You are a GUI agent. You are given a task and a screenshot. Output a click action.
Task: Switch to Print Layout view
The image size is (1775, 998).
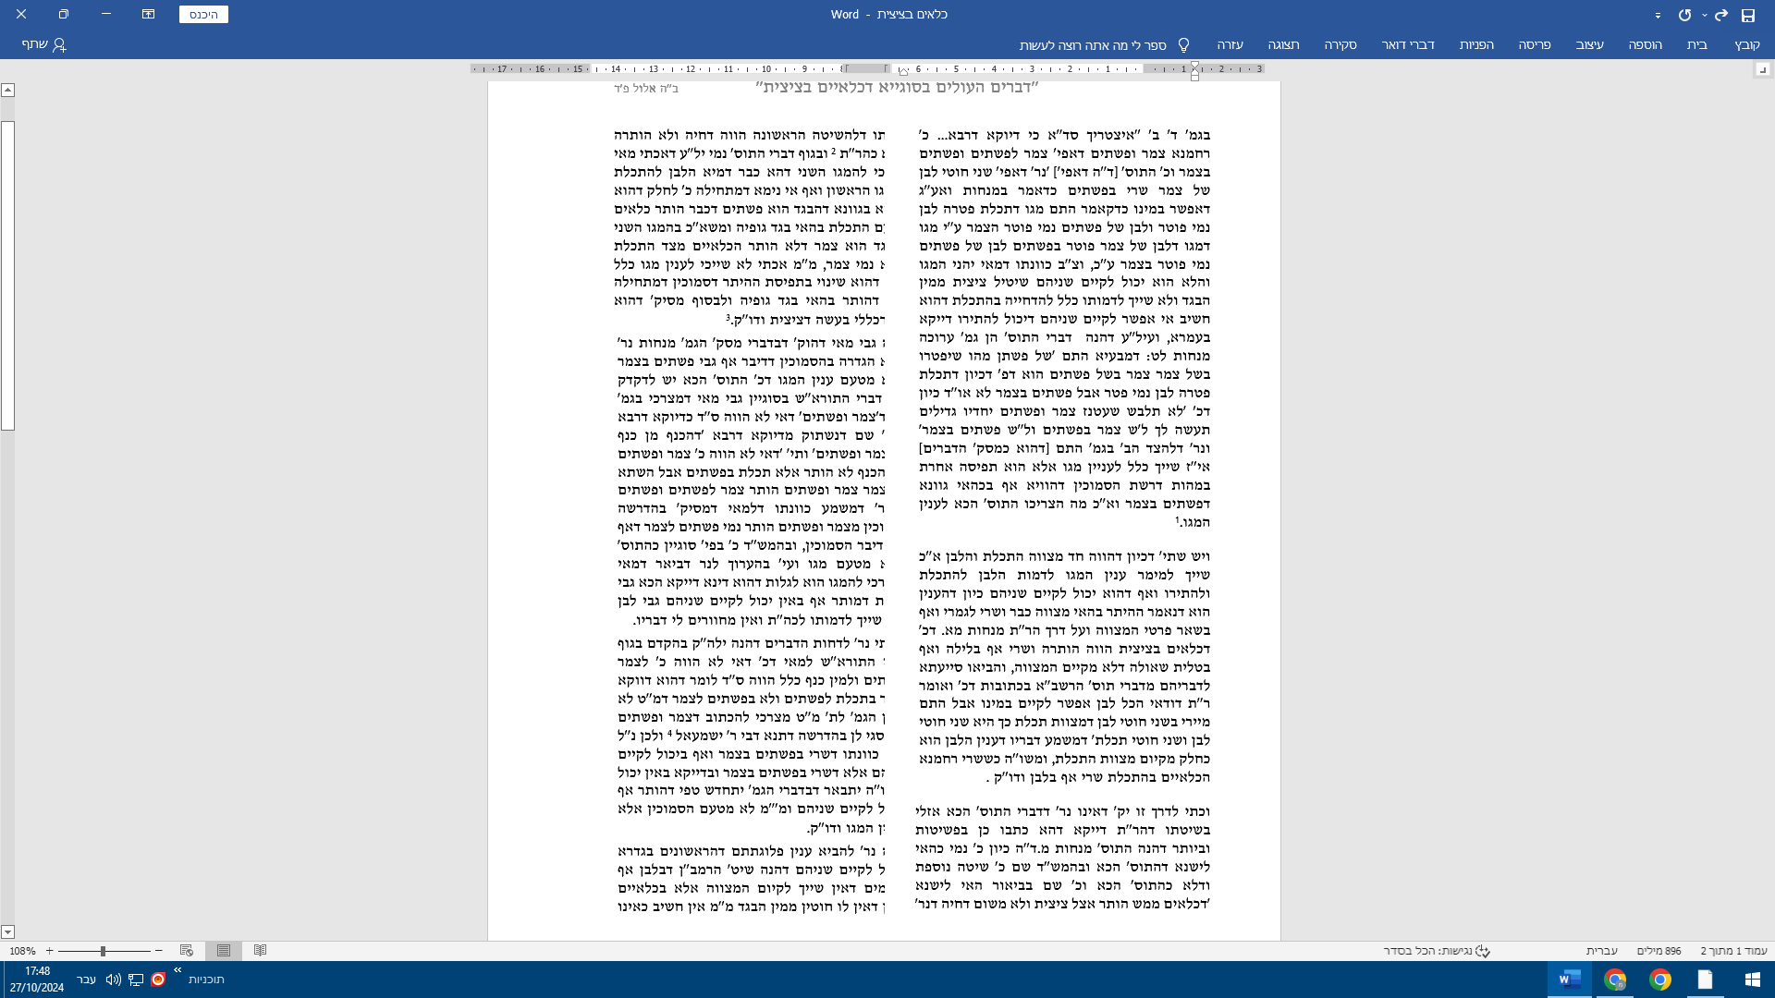click(224, 951)
